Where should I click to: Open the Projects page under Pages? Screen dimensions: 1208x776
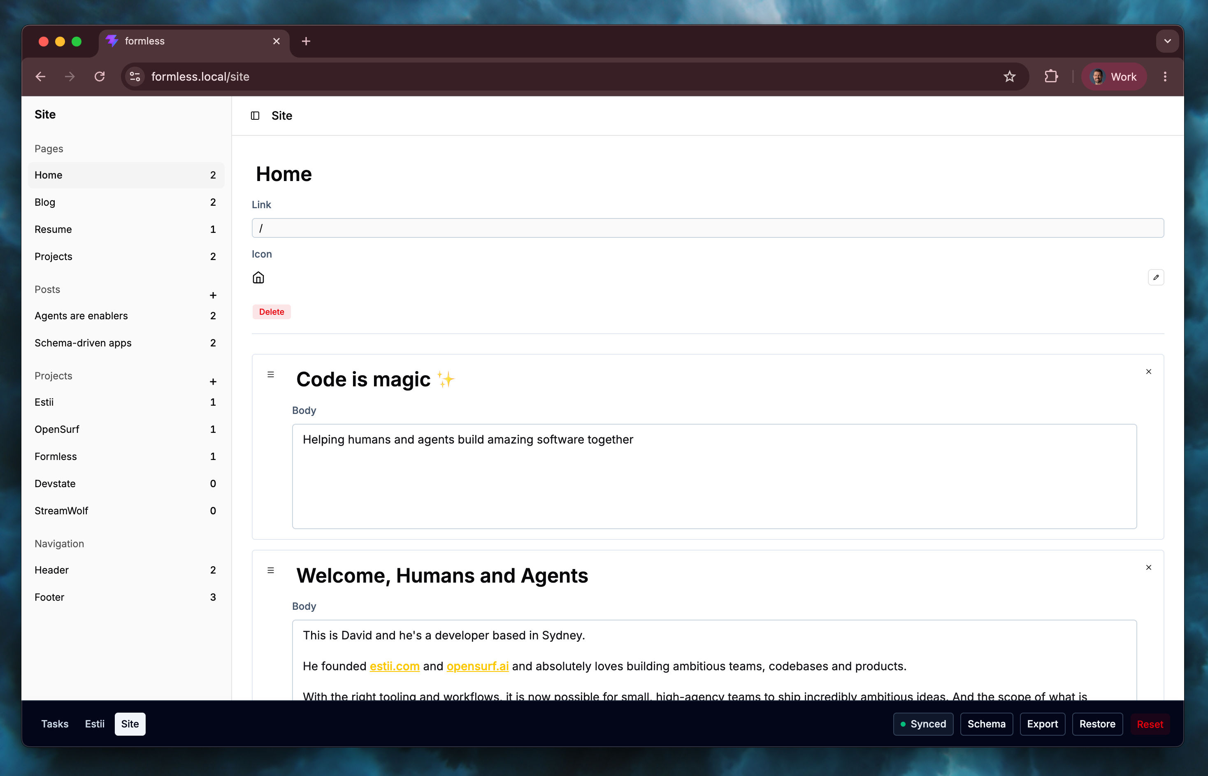(126, 257)
